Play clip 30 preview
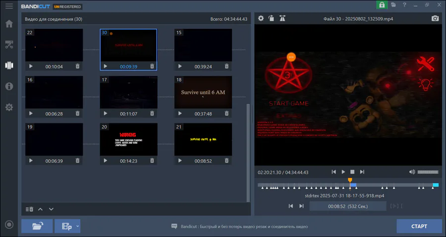The width and height of the screenshot is (446, 237). click(x=106, y=66)
